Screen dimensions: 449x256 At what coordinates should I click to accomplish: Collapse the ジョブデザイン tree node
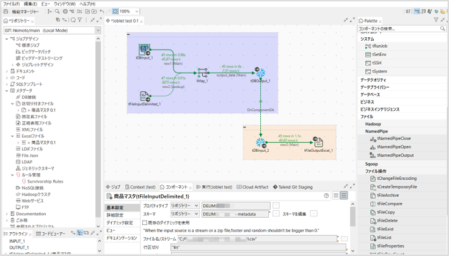(7, 39)
